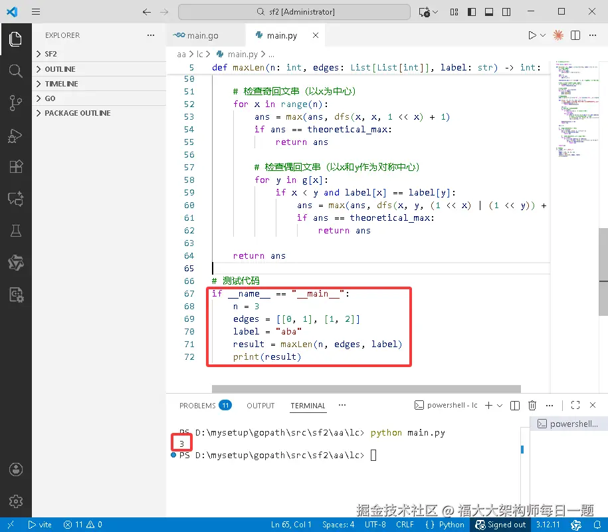Split the editor to the right
The image size is (608, 532).
coord(575,35)
